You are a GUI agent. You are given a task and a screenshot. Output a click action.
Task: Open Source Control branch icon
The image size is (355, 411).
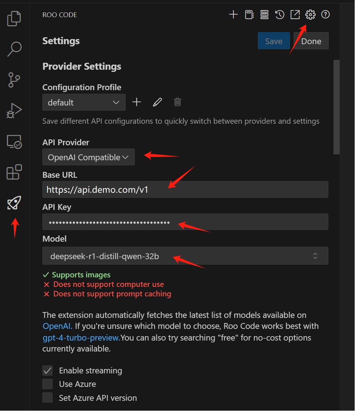[x=14, y=80]
